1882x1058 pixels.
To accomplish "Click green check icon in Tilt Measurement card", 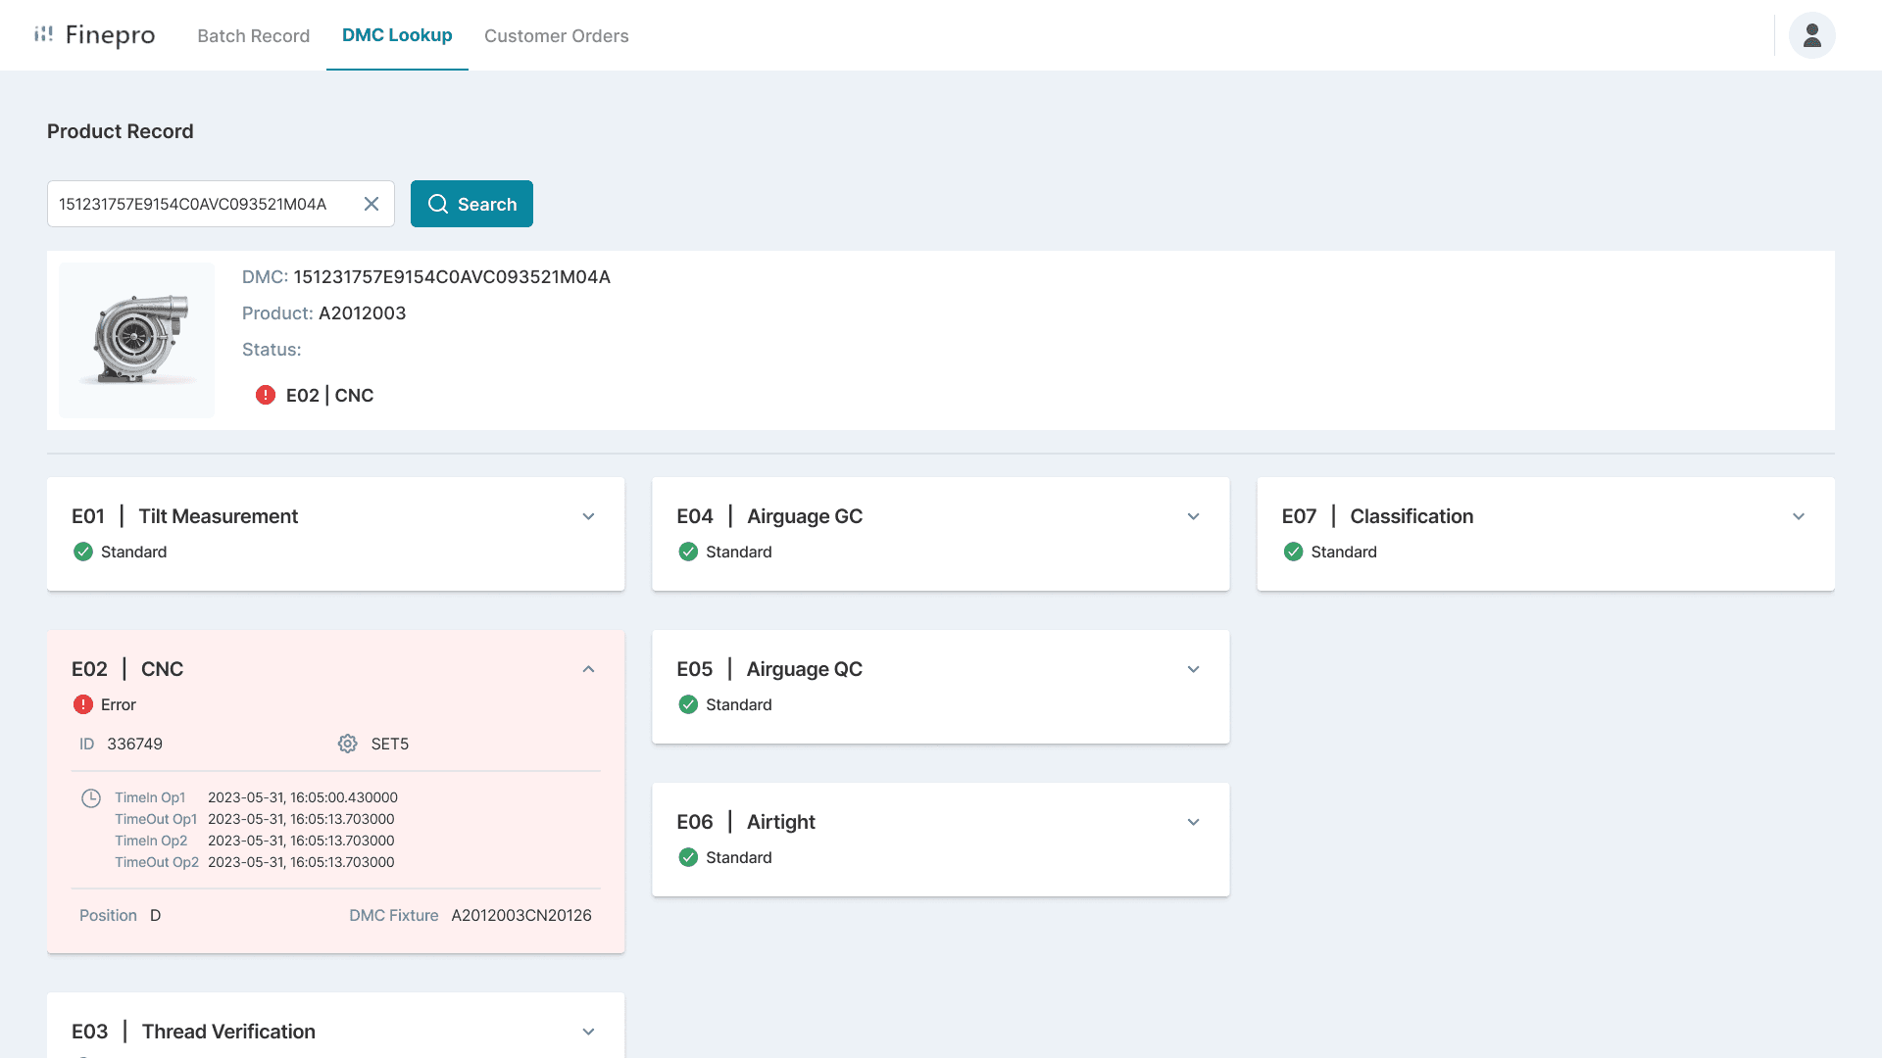I will click(83, 552).
